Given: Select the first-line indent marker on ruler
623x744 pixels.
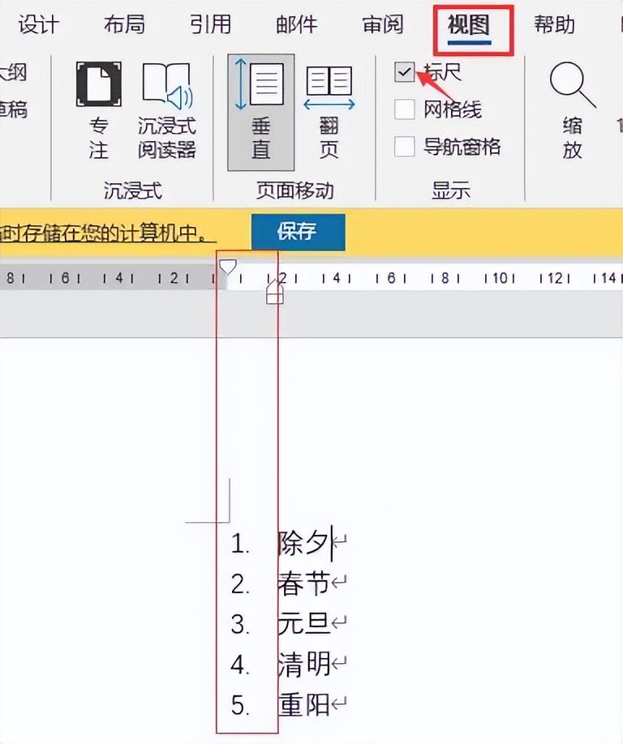Looking at the screenshot, I should coord(227,267).
